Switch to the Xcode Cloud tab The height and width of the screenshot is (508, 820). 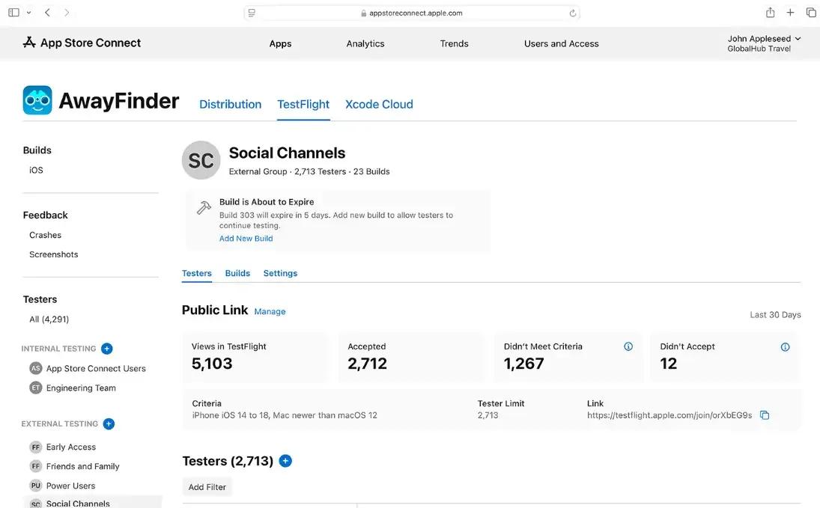point(379,105)
